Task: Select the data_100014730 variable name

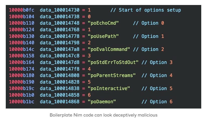Action: 60,10
